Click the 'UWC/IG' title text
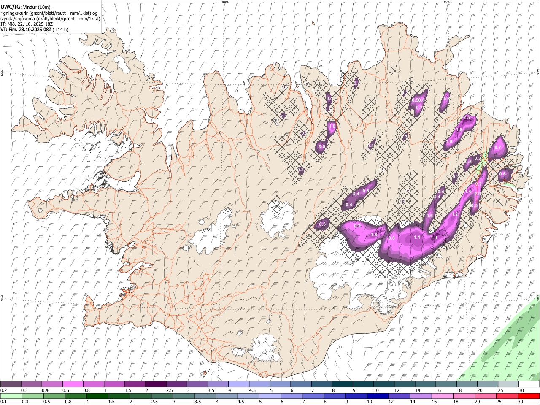Viewport: 540px width, 405px height. click(11, 7)
